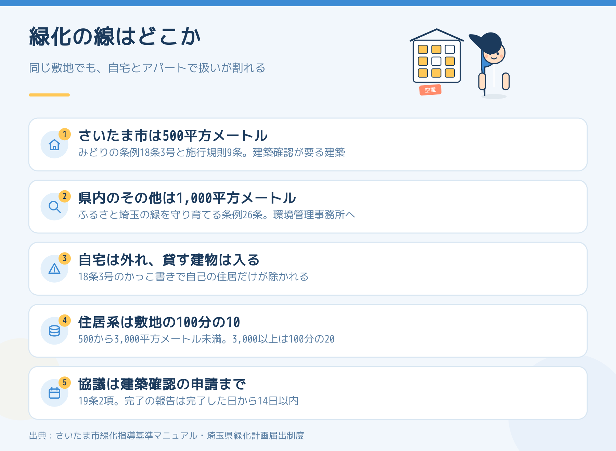Click the orange 空室 sign
616x451 pixels.
(x=430, y=90)
